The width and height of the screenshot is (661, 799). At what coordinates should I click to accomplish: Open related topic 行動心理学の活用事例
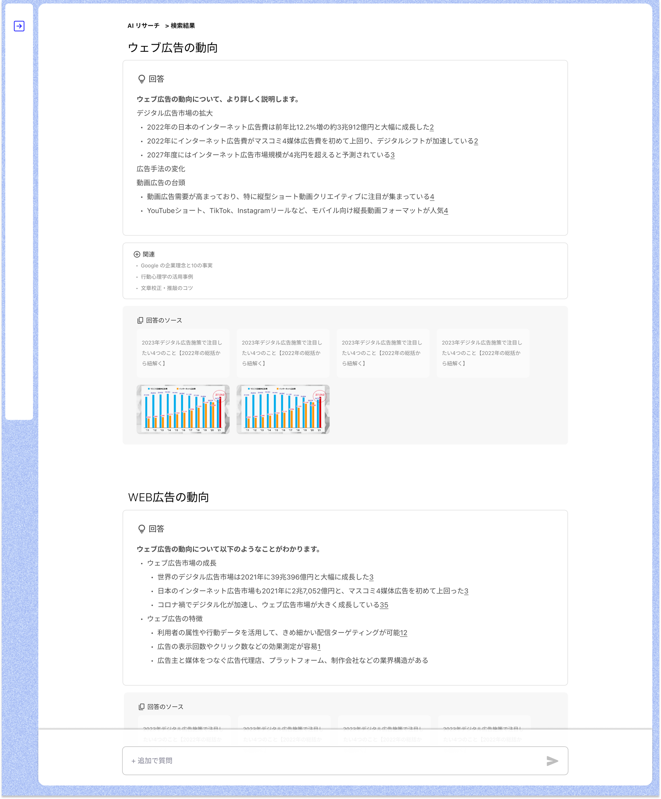click(167, 277)
